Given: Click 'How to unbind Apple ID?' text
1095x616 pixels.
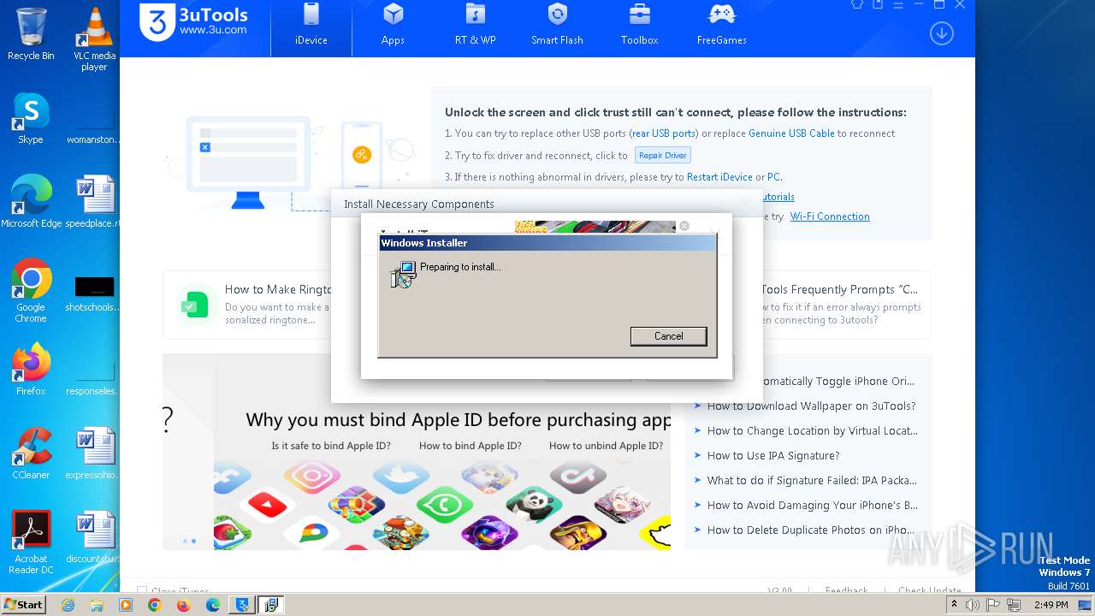Looking at the screenshot, I should tap(606, 446).
